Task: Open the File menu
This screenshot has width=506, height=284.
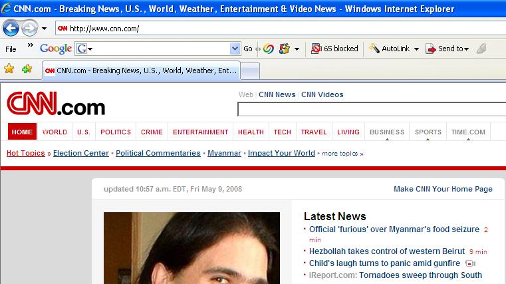Action: (x=11, y=49)
